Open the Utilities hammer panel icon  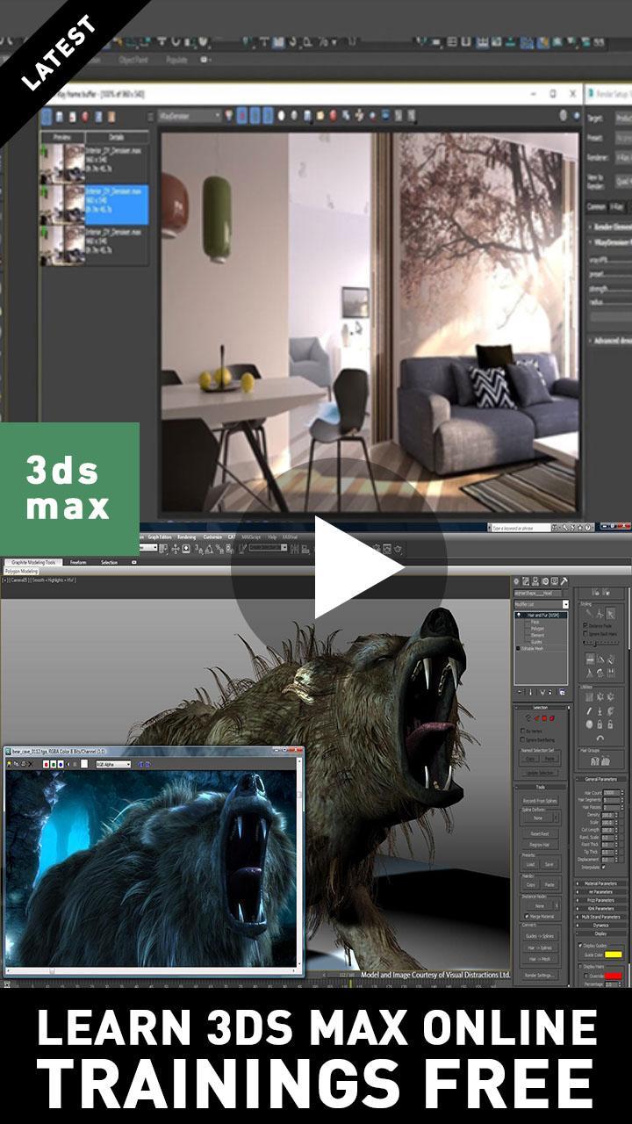point(564,581)
